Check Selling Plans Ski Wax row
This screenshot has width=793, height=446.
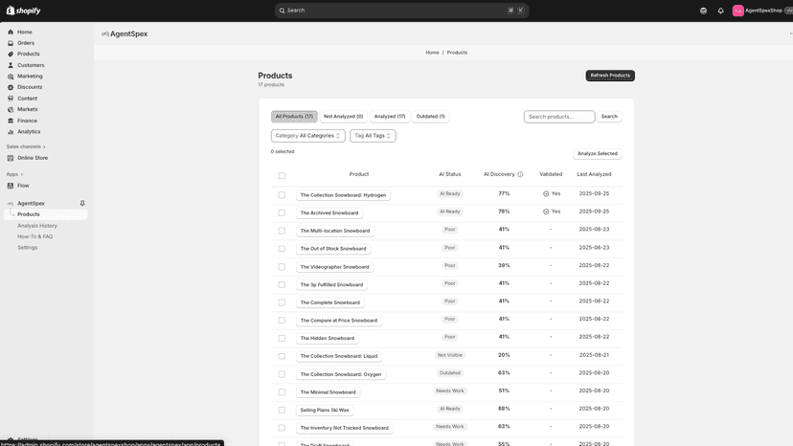[282, 410]
